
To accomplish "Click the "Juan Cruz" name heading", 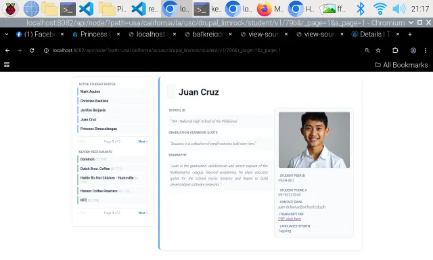I will [198, 92].
